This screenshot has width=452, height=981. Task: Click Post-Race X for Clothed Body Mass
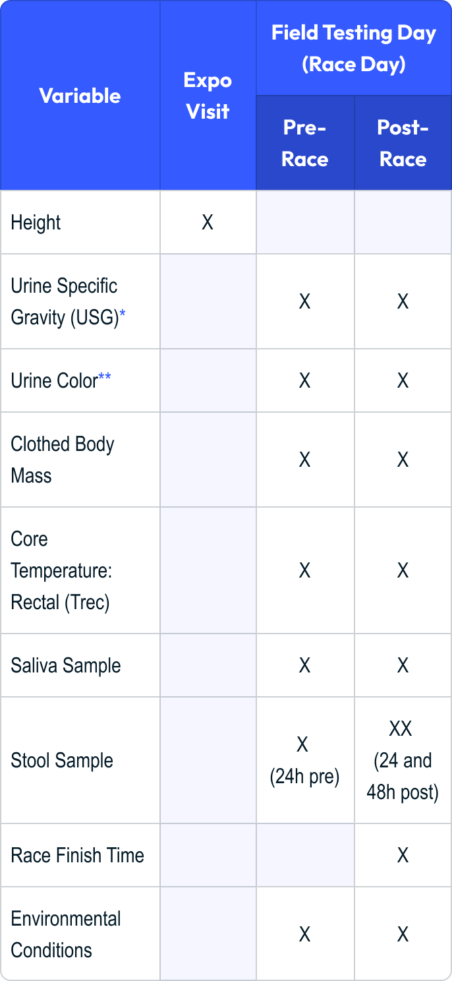click(403, 460)
